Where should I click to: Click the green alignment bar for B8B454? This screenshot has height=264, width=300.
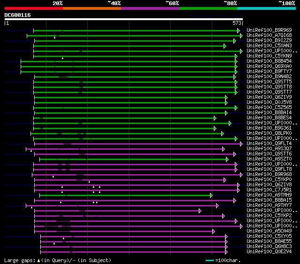coord(129,61)
